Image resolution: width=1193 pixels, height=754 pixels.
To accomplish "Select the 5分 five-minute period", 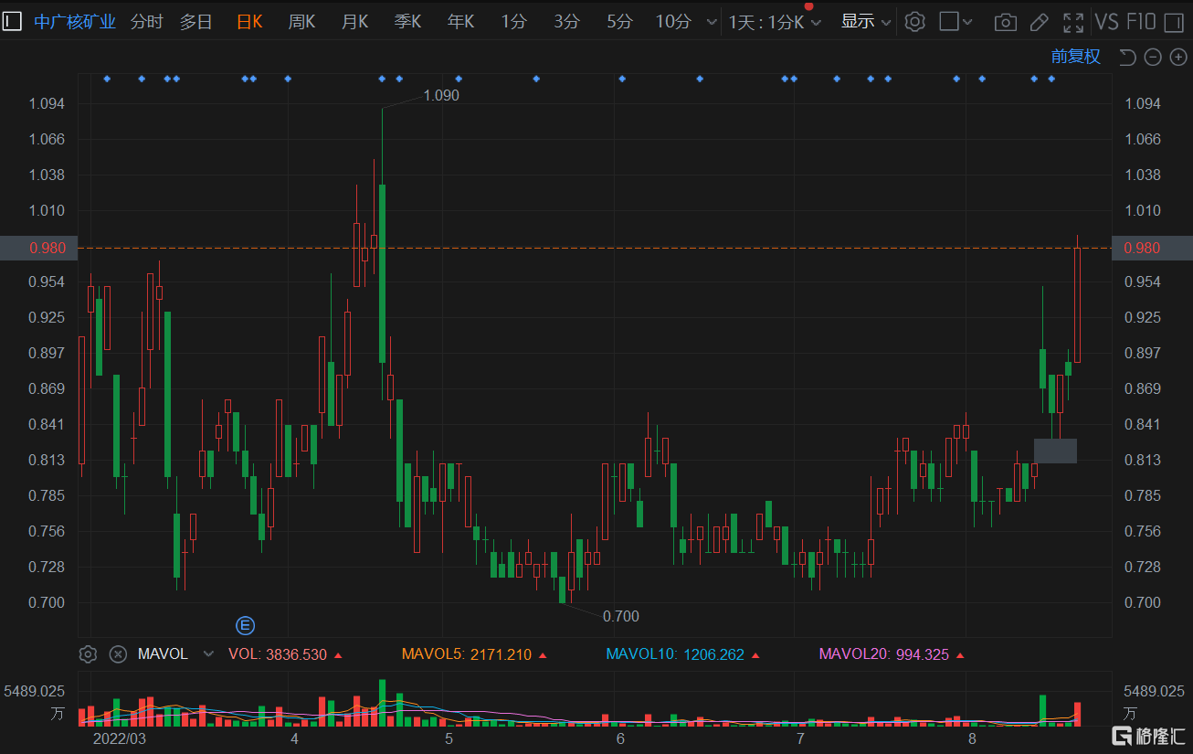I will tap(619, 22).
